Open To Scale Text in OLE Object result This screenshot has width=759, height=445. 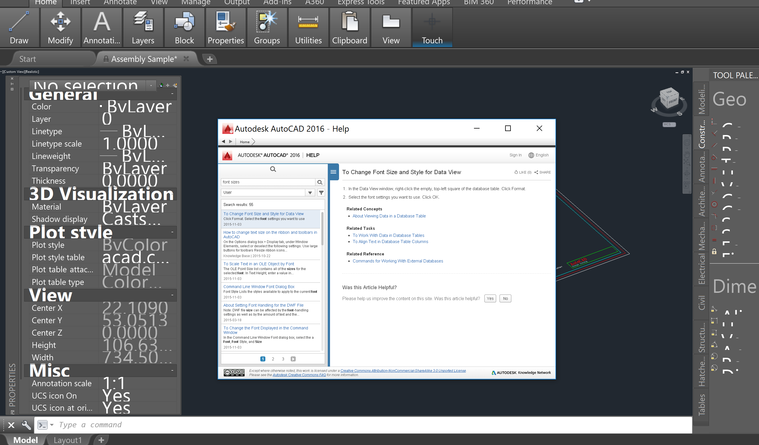click(x=258, y=264)
